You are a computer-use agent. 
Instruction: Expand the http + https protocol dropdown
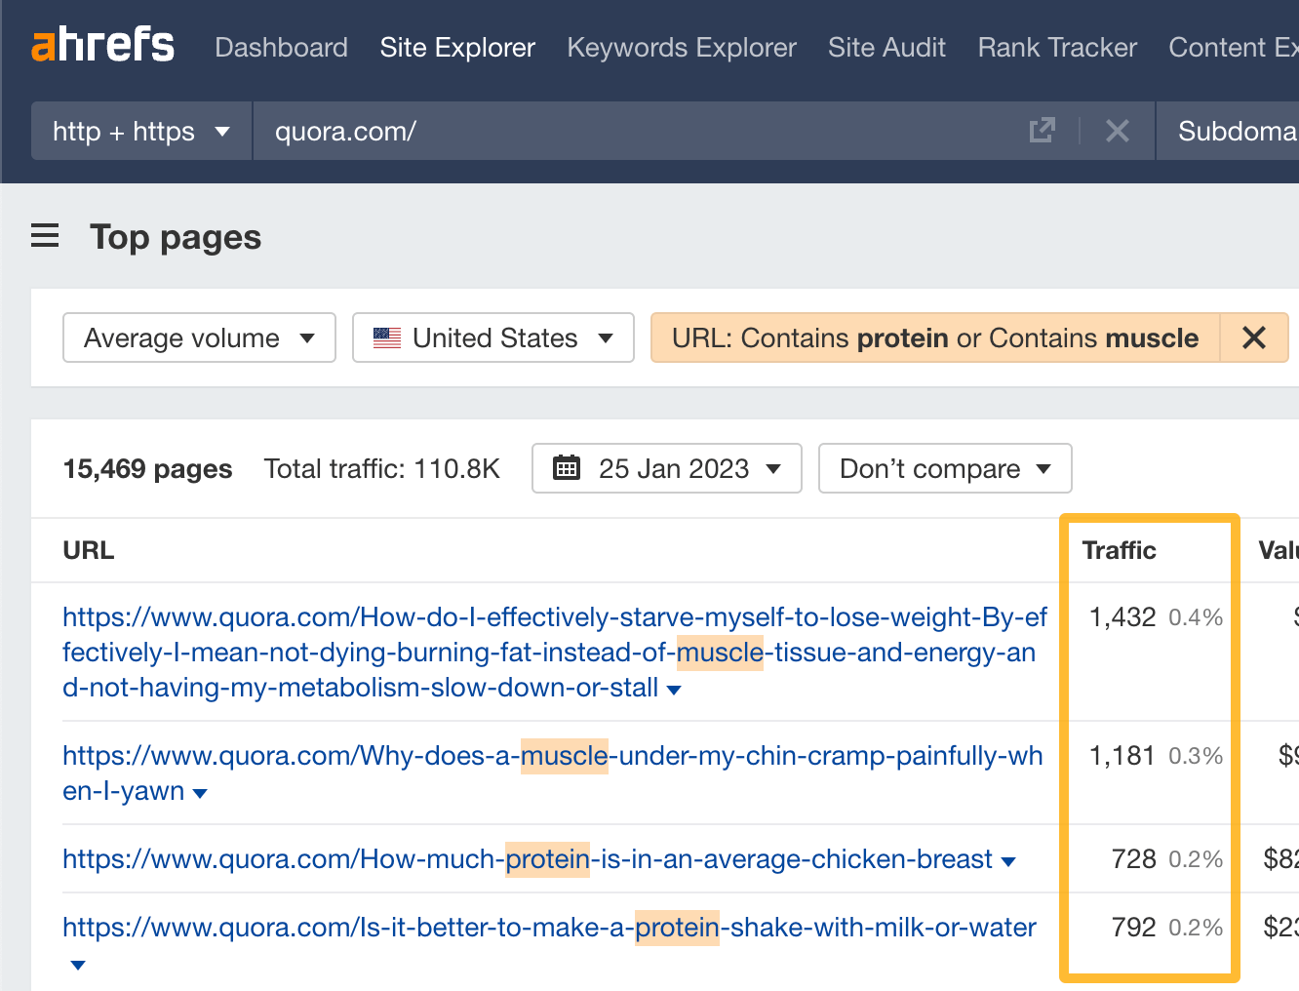(140, 131)
